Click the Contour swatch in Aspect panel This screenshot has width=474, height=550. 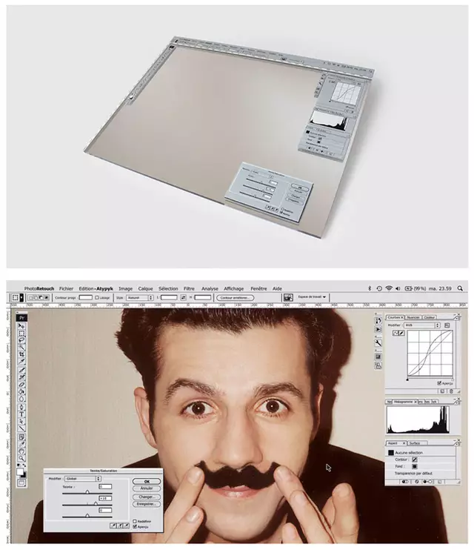tap(415, 460)
